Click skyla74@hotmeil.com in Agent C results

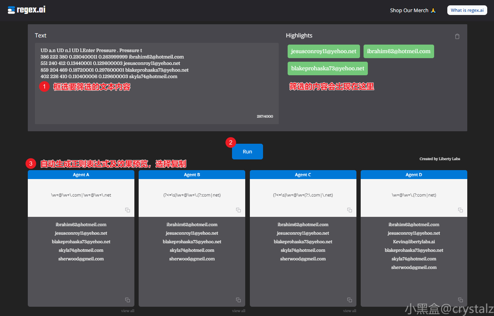coord(303,250)
